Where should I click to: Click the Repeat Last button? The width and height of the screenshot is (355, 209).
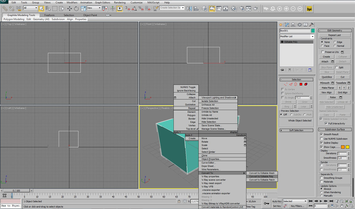pyautogui.click(x=335, y=35)
